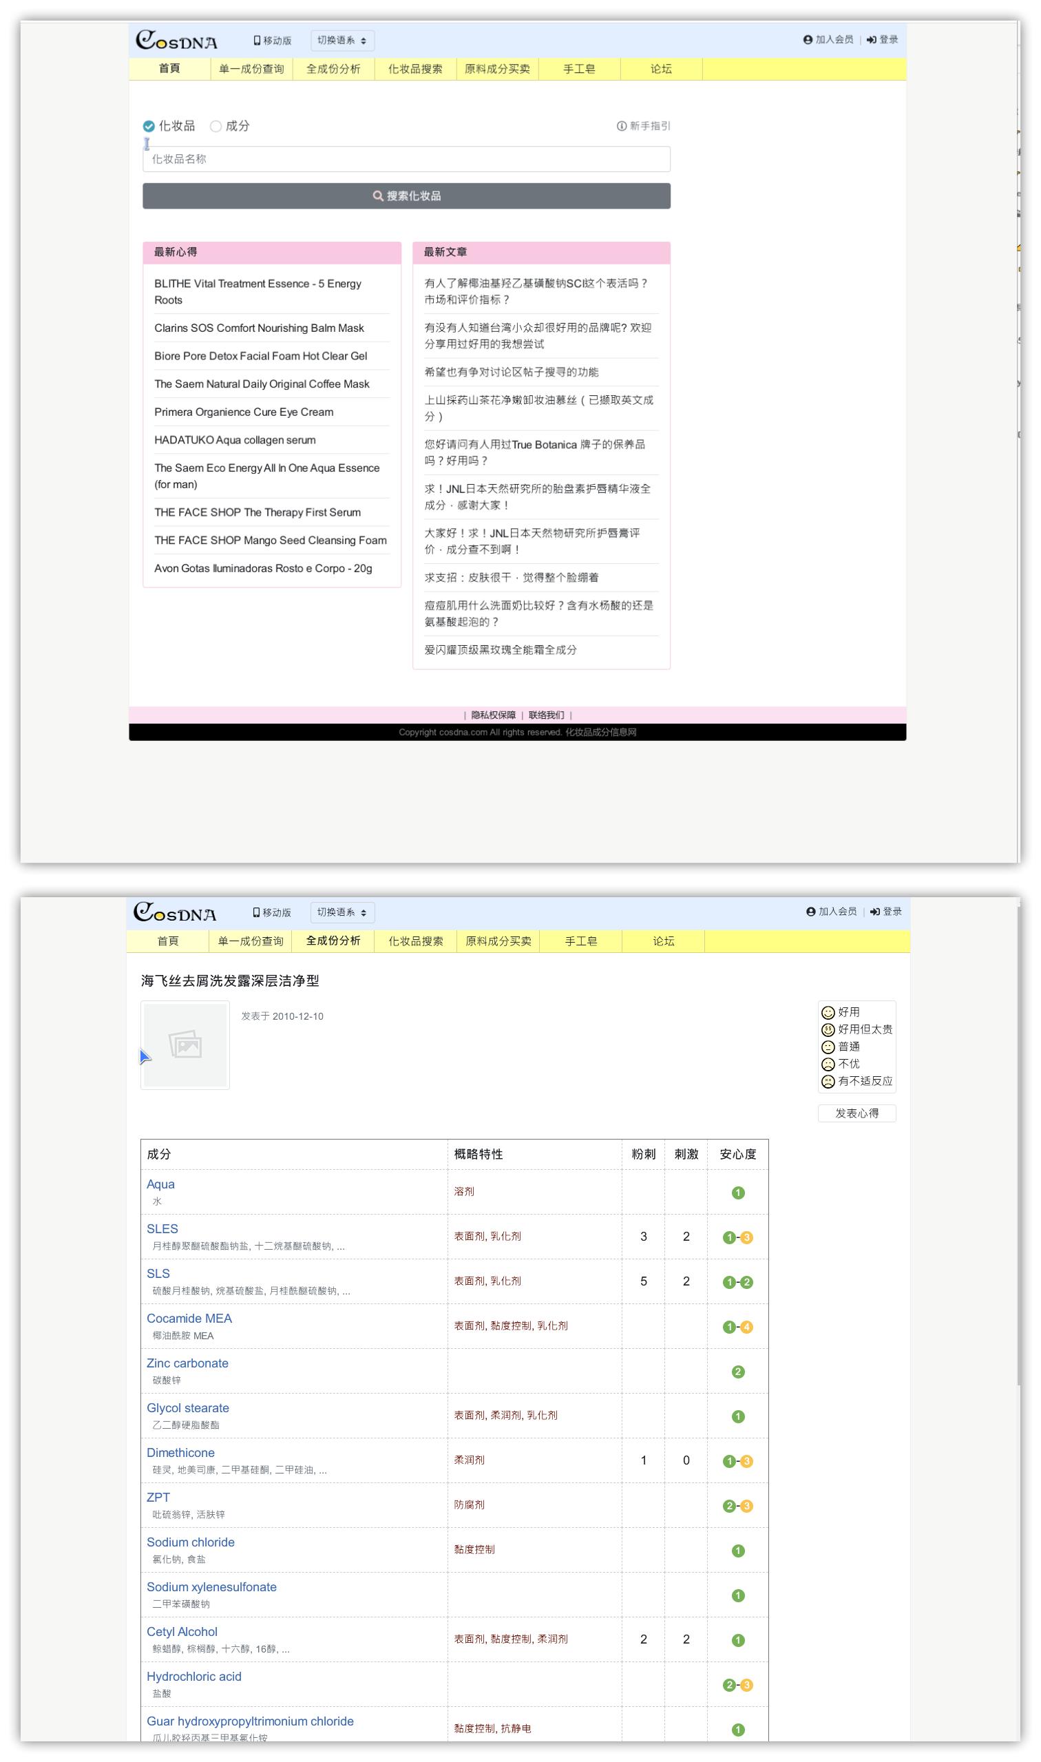This screenshot has height=1762, width=1041.
Task: Rate the product 普通 with the neutral face
Action: click(x=841, y=1047)
